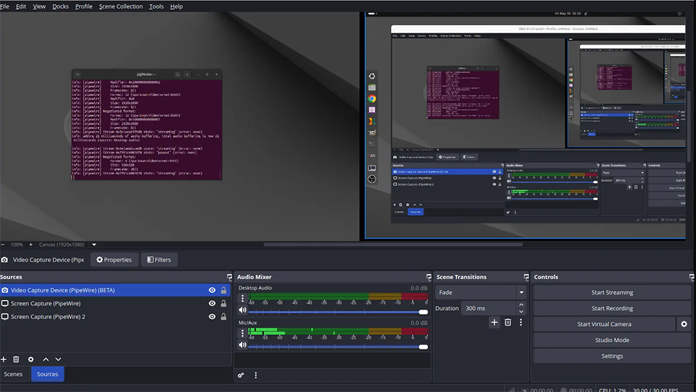Click the Chrome icon in the captured dock
The height and width of the screenshot is (392, 696).
[372, 99]
